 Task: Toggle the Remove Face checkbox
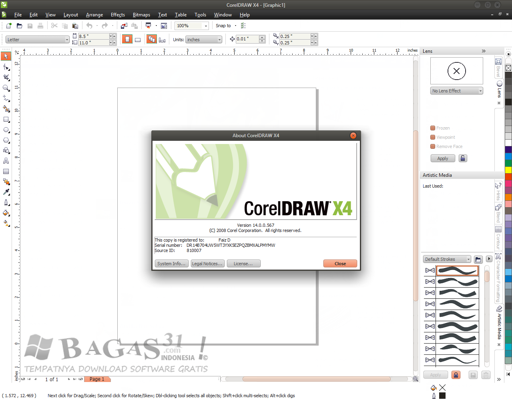[433, 146]
